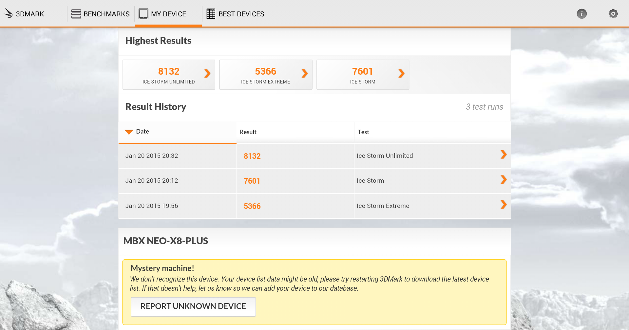Click the 5366 result in history
Viewport: 629px width, 330px height.
pyautogui.click(x=252, y=206)
